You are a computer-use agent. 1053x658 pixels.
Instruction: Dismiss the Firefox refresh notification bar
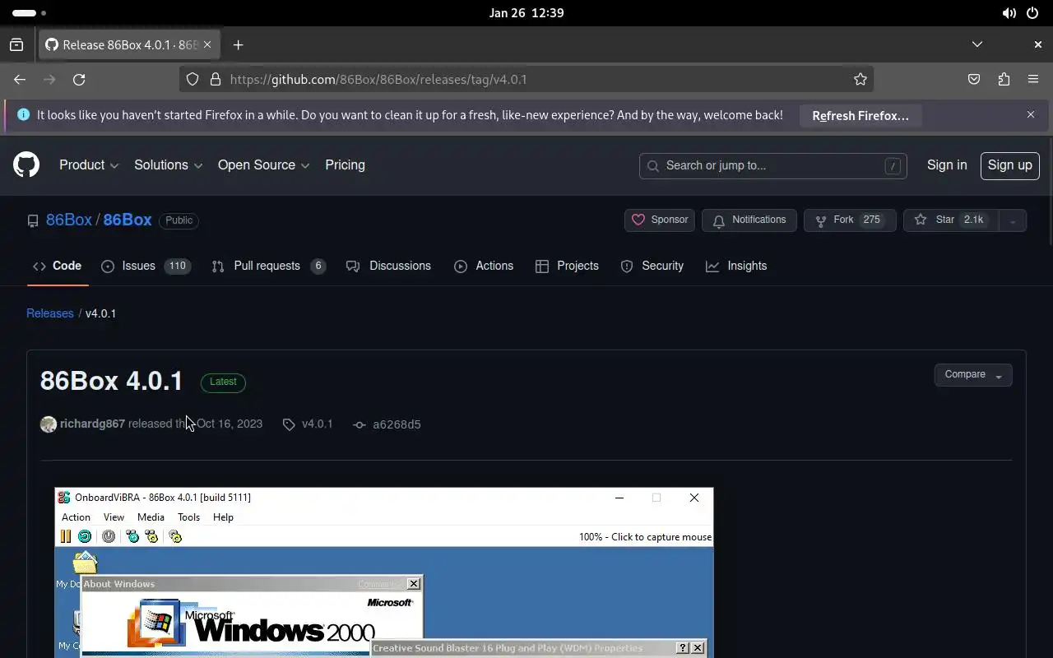(1031, 114)
